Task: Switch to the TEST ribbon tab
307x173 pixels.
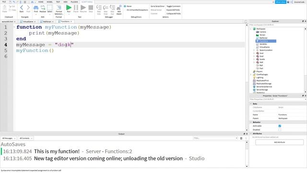Action: 58,2
